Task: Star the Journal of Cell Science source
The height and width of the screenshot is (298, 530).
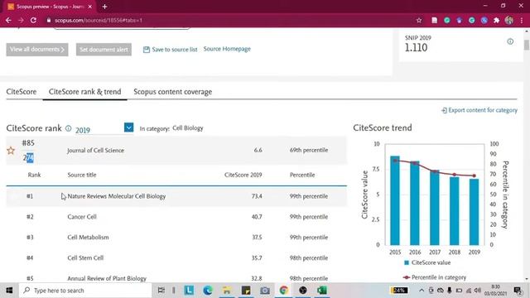Action: point(11,151)
